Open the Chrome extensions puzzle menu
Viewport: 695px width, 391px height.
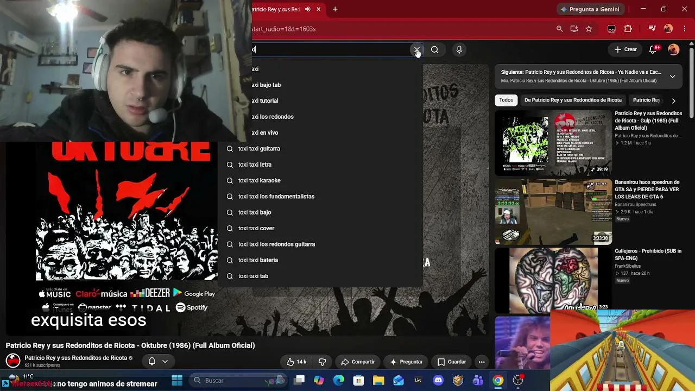pos(628,29)
